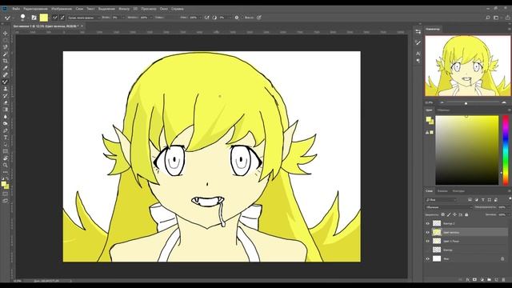The image size is (512, 288).
Task: Hide the Цвет волосы layer
Action: (428, 233)
